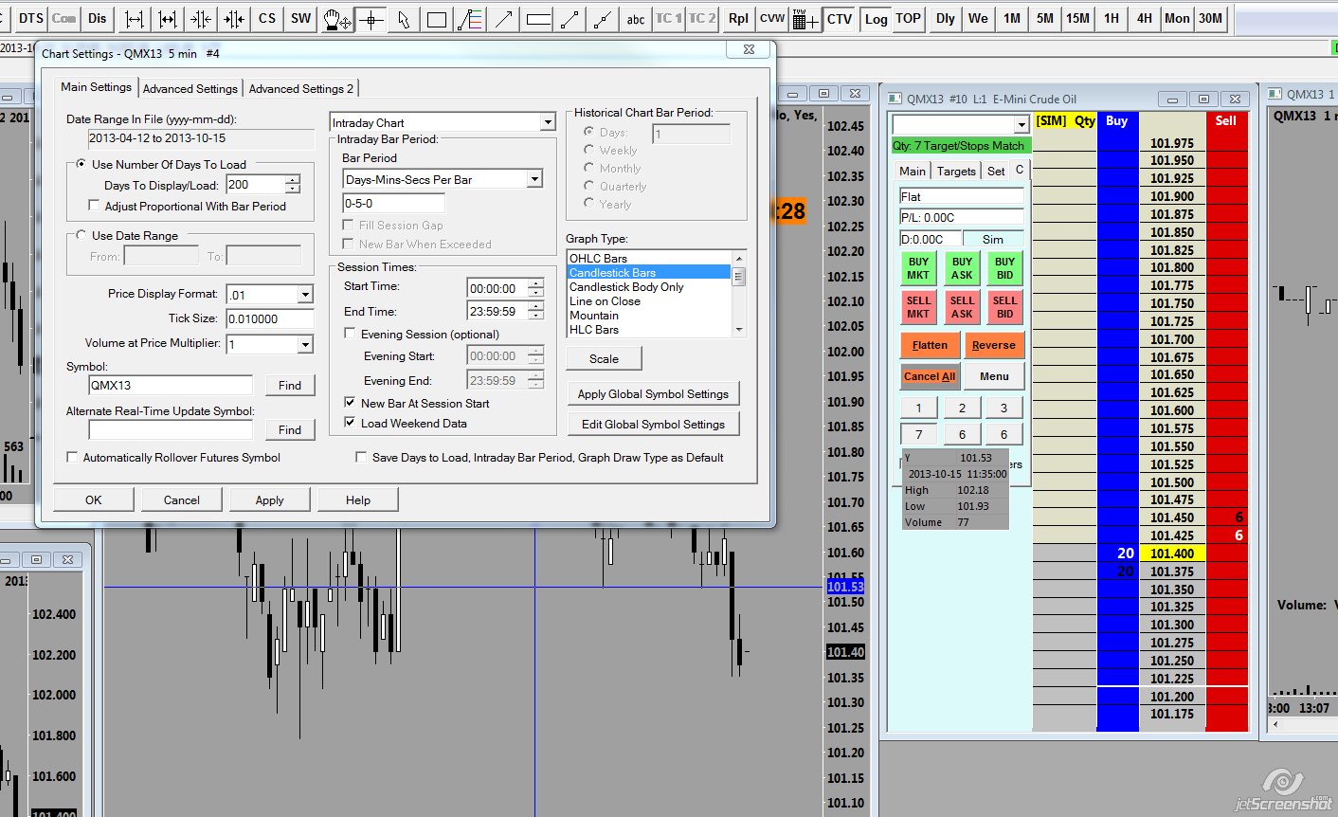Select the abc text drawing tool
The image size is (1338, 817).
pyautogui.click(x=636, y=19)
